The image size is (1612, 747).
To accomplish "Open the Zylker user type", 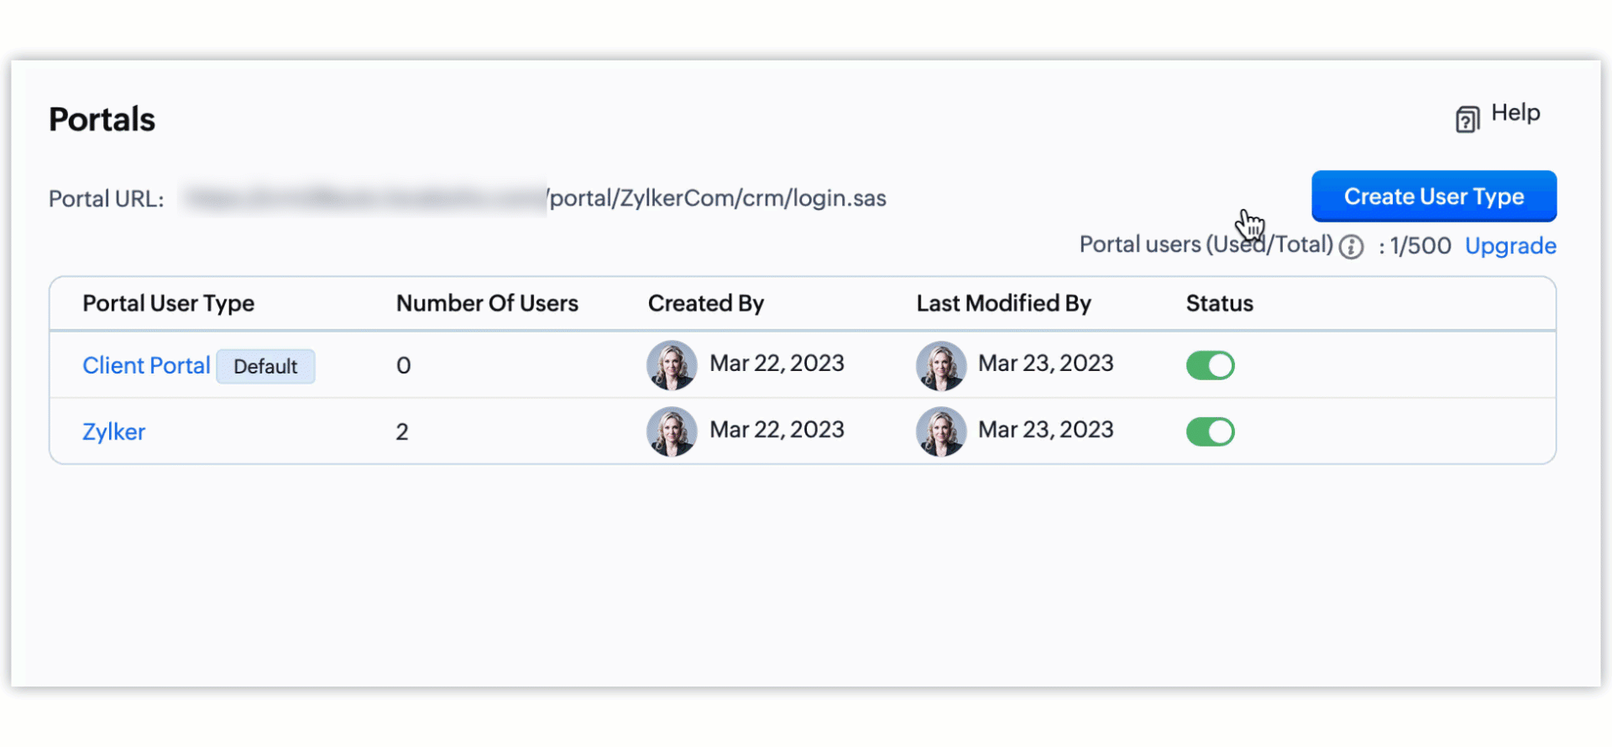I will 114,432.
